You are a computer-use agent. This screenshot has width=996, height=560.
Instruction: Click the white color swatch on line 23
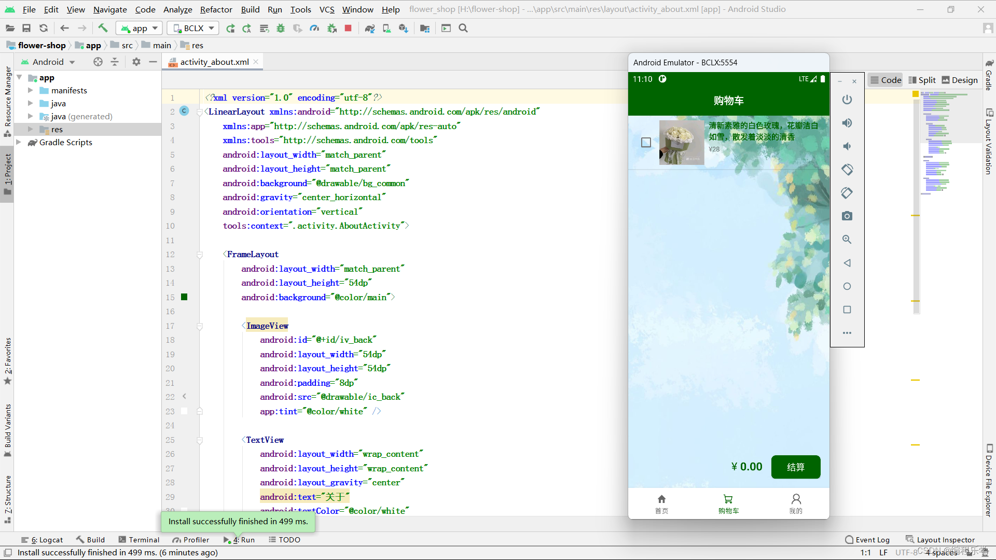(x=184, y=411)
